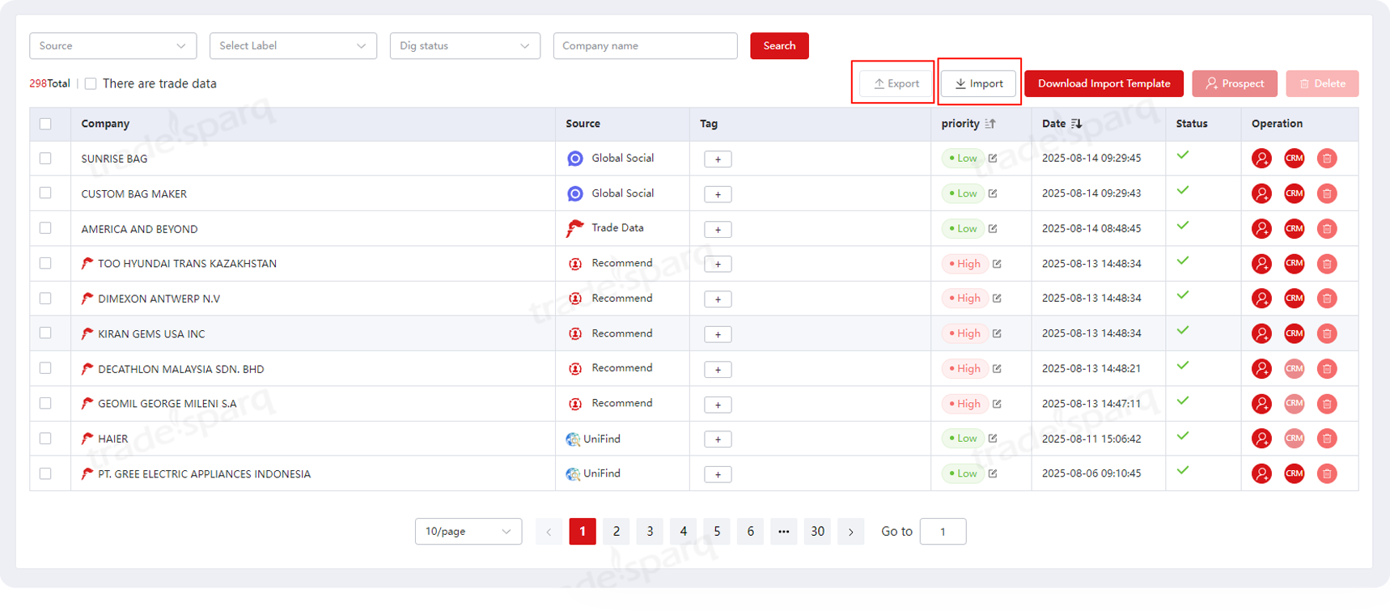This screenshot has height=611, width=1390.
Task: Edit priority of KIRAN GEMS USA INC
Action: click(x=997, y=333)
